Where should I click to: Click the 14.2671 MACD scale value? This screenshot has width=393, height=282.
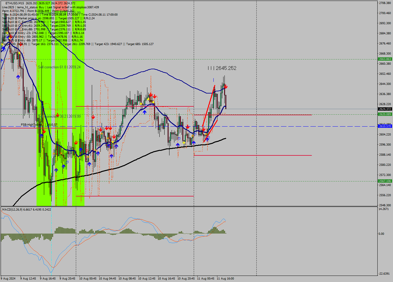pyautogui.click(x=384, y=209)
